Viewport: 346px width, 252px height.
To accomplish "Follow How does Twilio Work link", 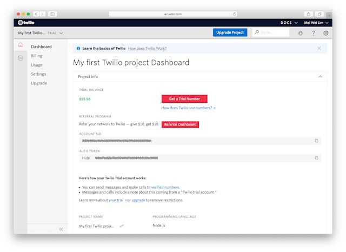I will tap(147, 48).
